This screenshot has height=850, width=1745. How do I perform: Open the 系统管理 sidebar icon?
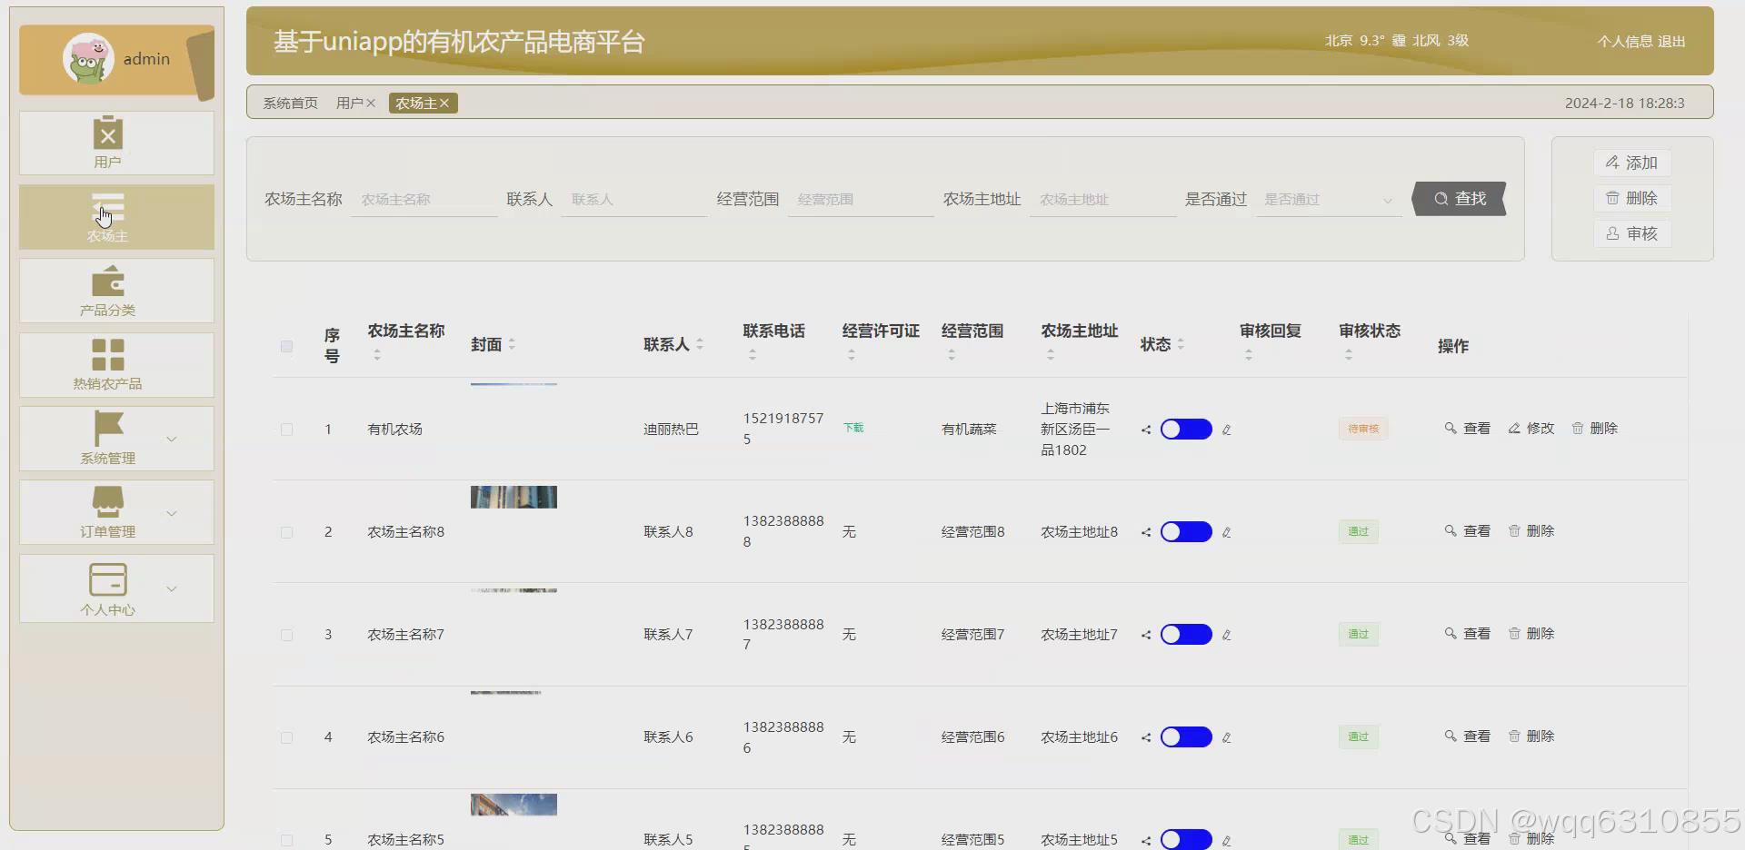click(x=107, y=439)
